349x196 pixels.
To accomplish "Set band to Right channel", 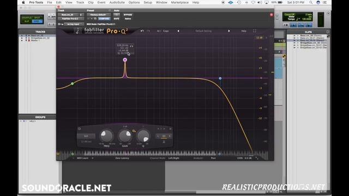I will pos(170,136).
